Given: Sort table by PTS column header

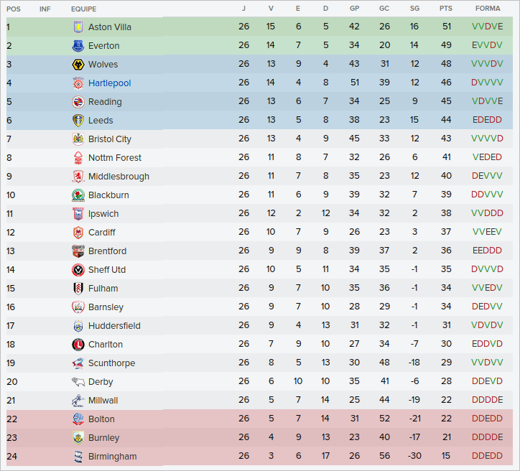Looking at the screenshot, I should [x=446, y=9].
